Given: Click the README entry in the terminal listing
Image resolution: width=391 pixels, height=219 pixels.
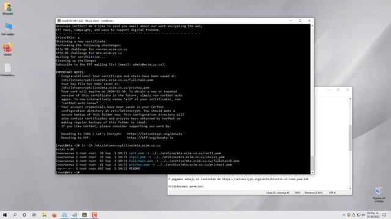Looking at the screenshot, I should tap(134, 169).
